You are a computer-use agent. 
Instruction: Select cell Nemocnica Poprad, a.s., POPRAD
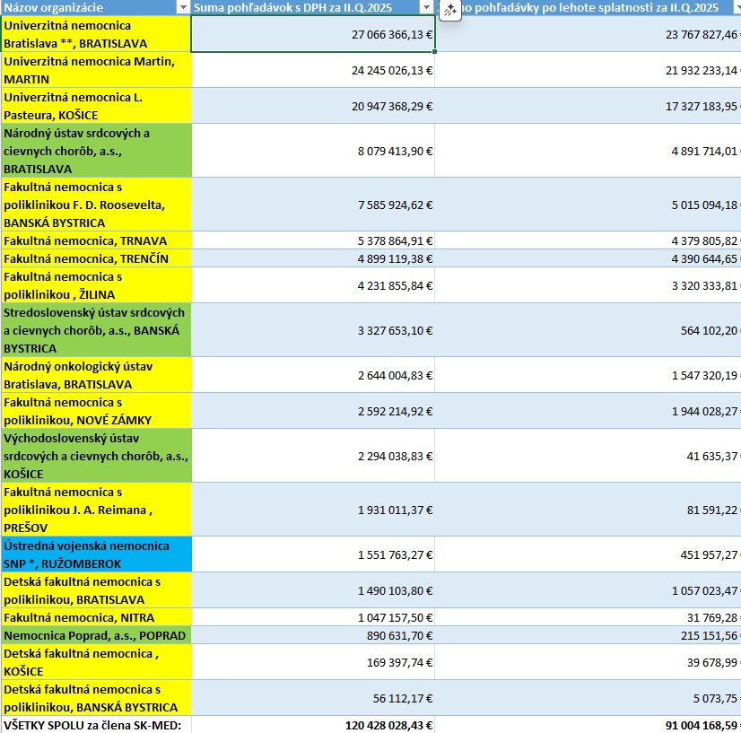(x=96, y=635)
